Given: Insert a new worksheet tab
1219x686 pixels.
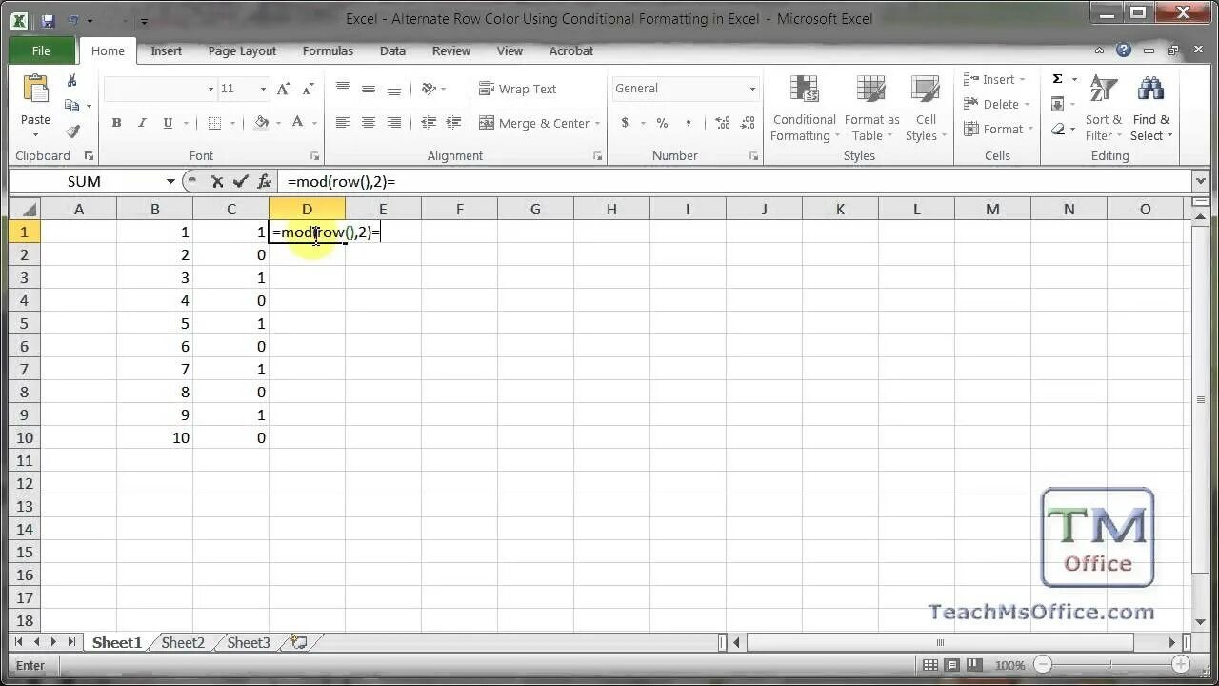Looking at the screenshot, I should (x=299, y=643).
